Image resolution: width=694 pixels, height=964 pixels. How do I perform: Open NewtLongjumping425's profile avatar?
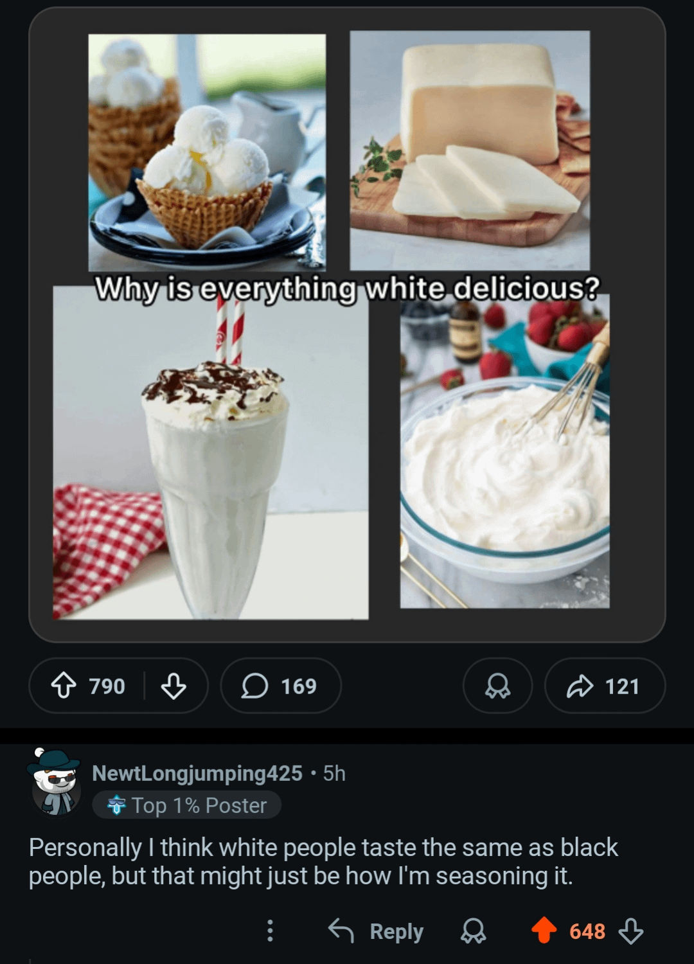coord(55,782)
